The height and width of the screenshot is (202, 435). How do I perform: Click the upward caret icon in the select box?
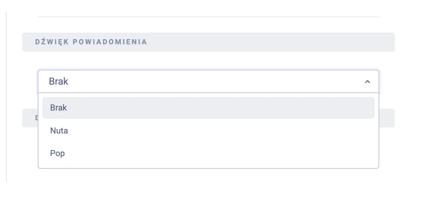pyautogui.click(x=367, y=82)
